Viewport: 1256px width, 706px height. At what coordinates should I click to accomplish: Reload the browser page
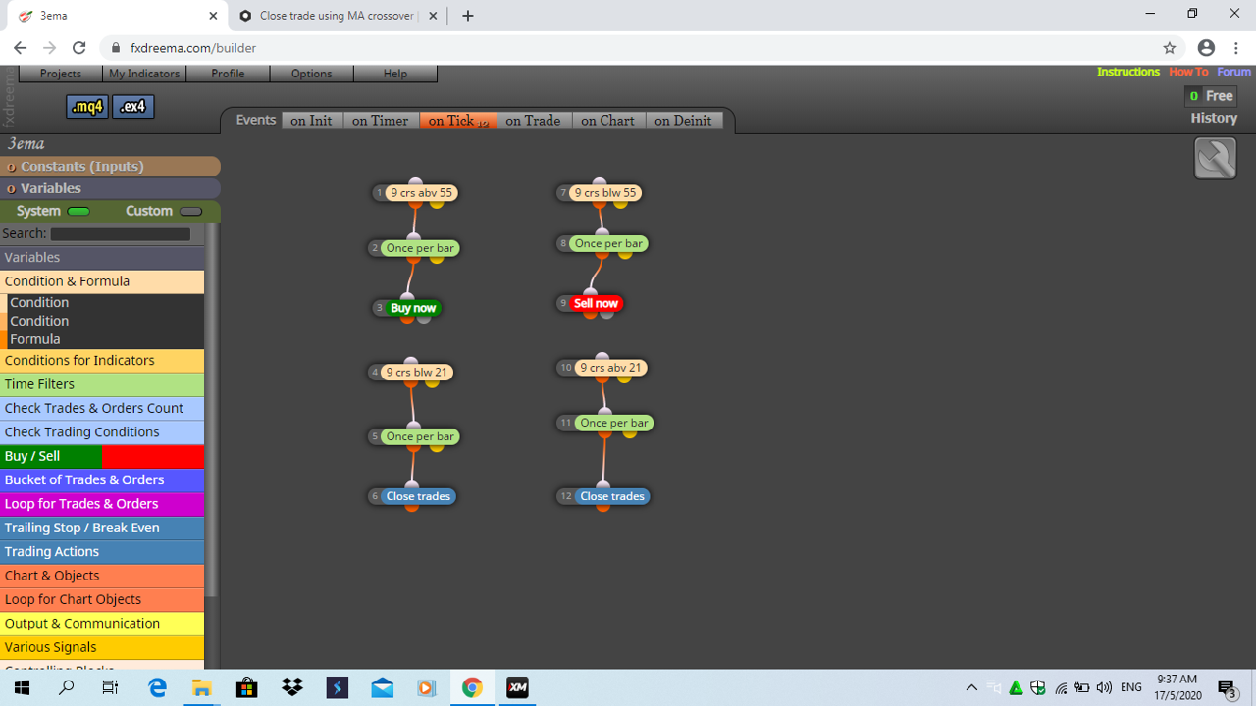pos(78,48)
